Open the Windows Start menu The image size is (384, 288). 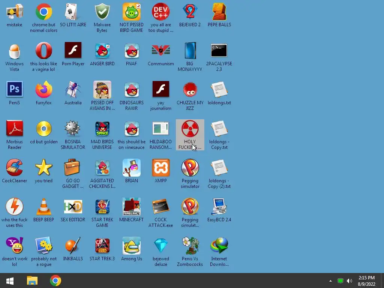tap(10, 280)
